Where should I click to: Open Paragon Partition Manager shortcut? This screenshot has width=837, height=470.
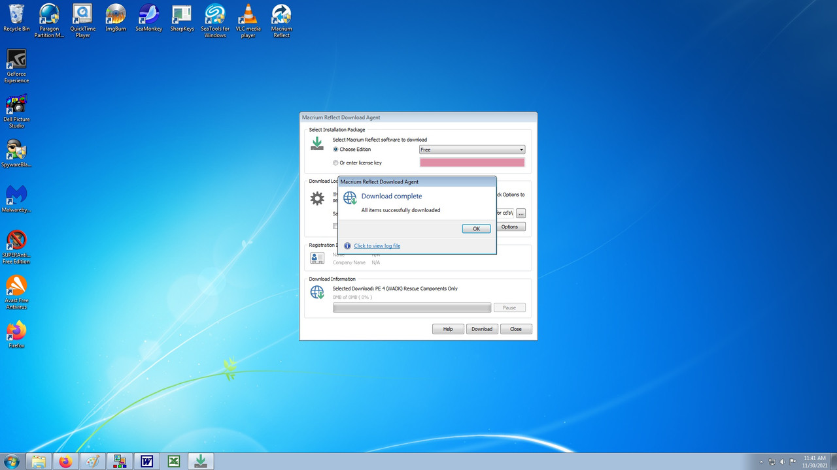[x=50, y=20]
